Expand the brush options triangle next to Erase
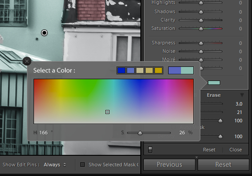Viewport: 252px width, 176px height. click(x=242, y=95)
